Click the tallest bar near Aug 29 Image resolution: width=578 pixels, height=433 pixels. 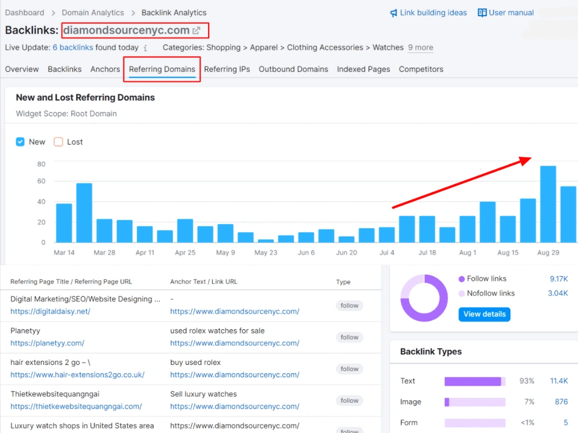[x=548, y=204]
